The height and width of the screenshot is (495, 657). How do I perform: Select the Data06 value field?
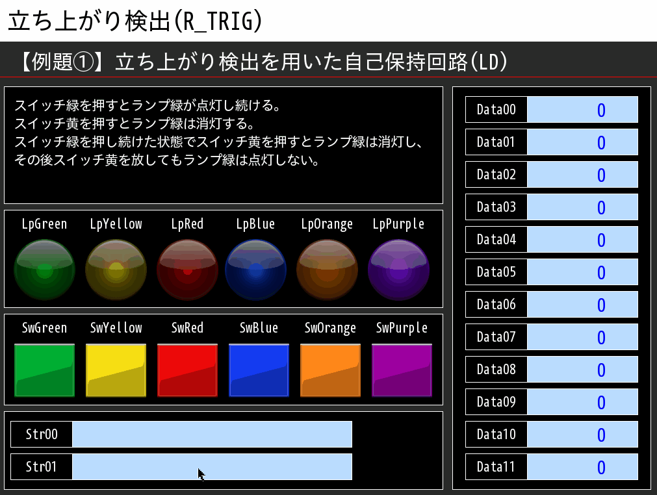coord(582,305)
